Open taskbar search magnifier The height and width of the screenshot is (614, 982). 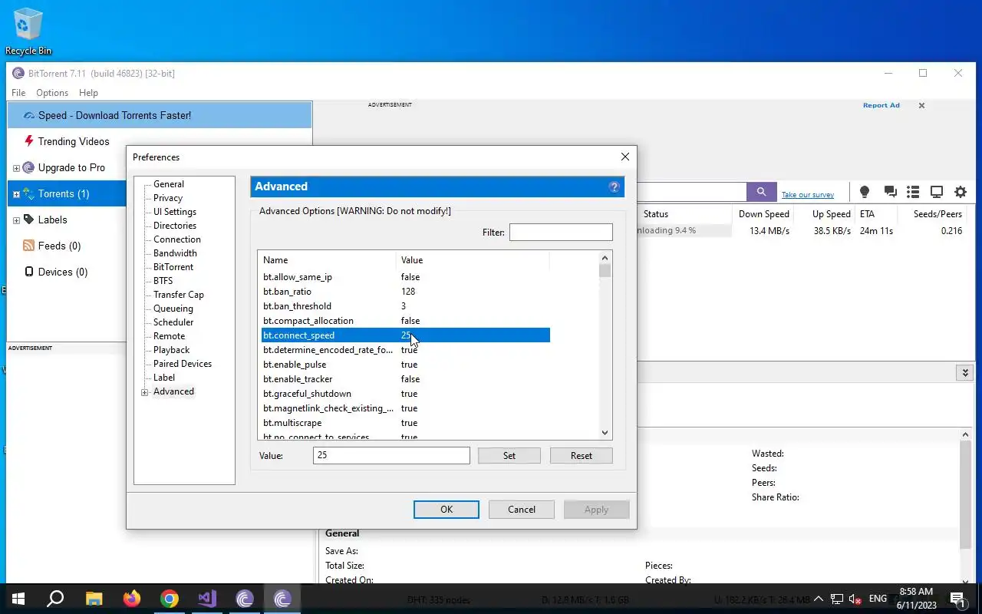click(55, 599)
